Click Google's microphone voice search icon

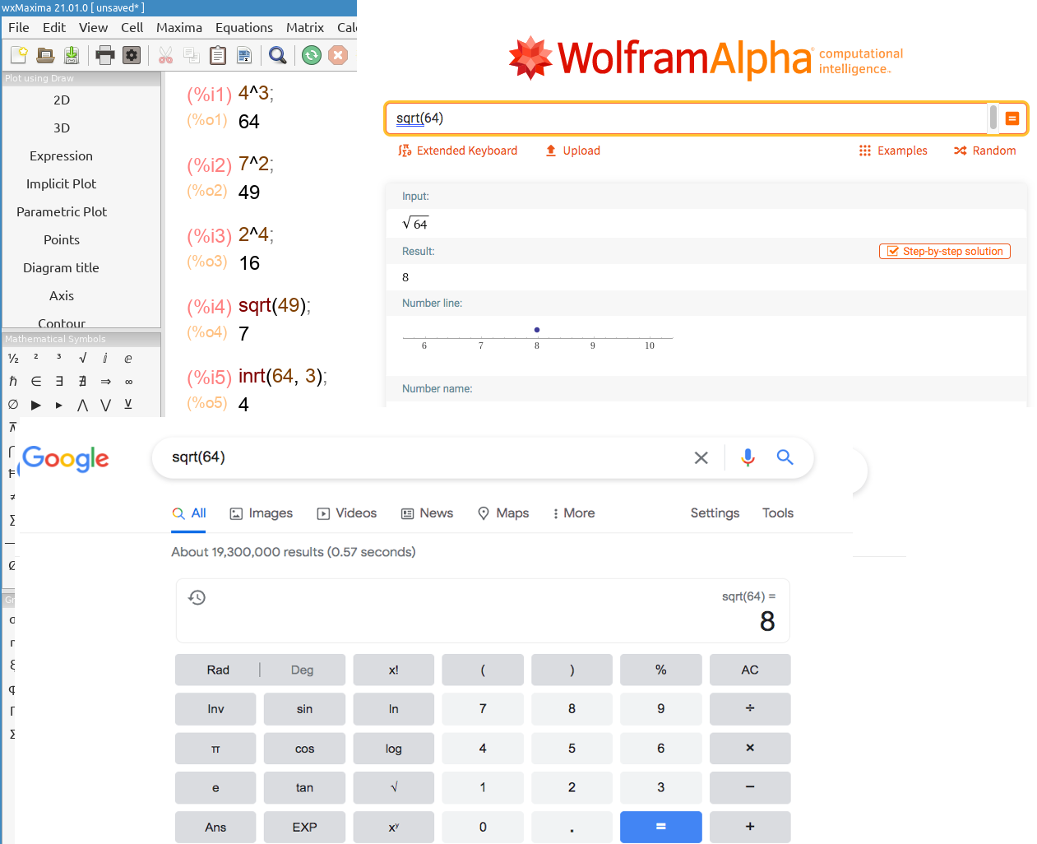coord(748,457)
